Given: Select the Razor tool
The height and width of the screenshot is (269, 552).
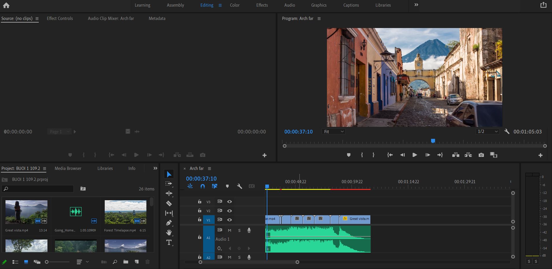Looking at the screenshot, I should (x=169, y=203).
